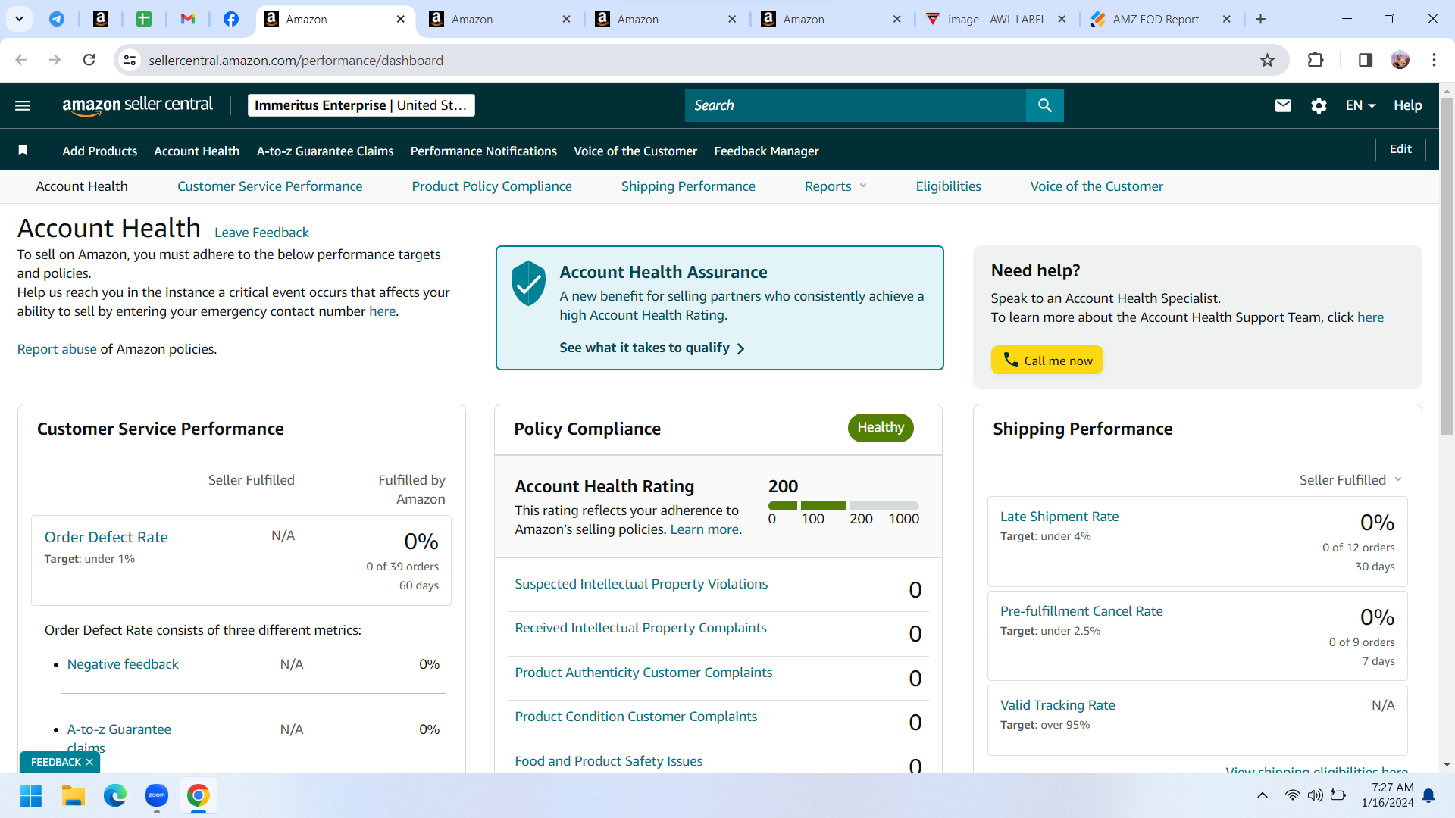Open Chrome three-dot menu

tap(1434, 60)
